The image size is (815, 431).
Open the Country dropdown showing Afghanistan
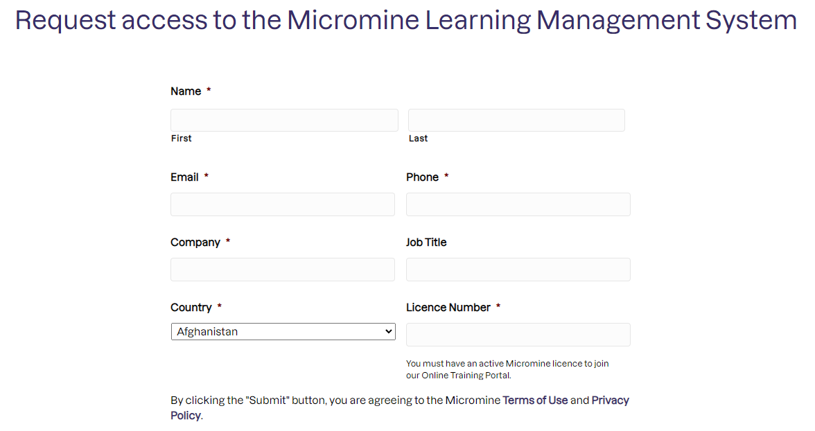pos(283,332)
